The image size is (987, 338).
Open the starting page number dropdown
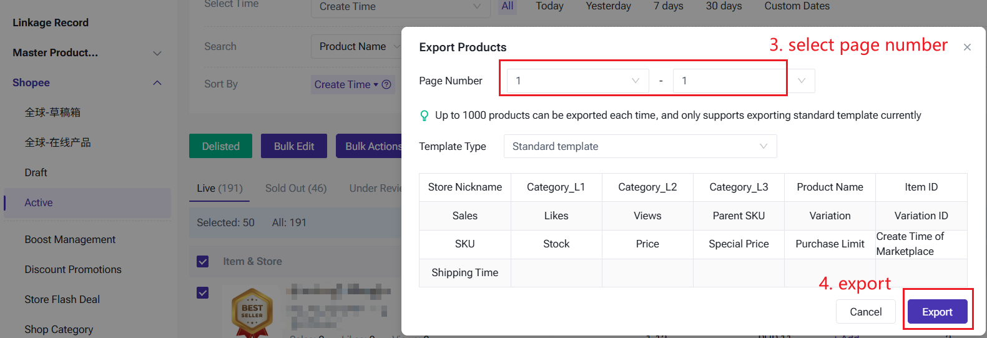(577, 81)
